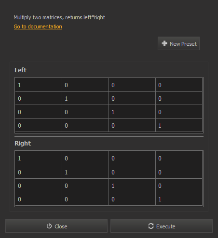
Task: Open the Go to documentation link
Action: pyautogui.click(x=38, y=26)
